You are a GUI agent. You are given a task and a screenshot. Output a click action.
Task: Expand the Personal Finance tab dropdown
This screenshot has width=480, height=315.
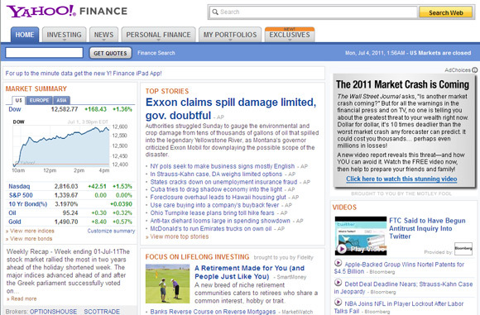158,40
